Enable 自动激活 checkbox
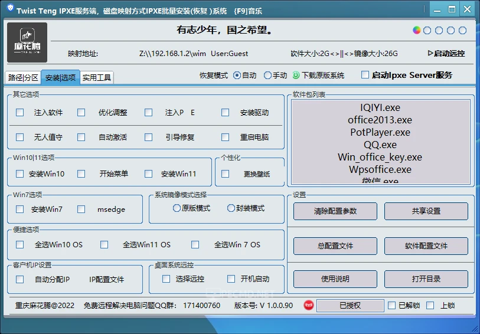 click(81, 137)
